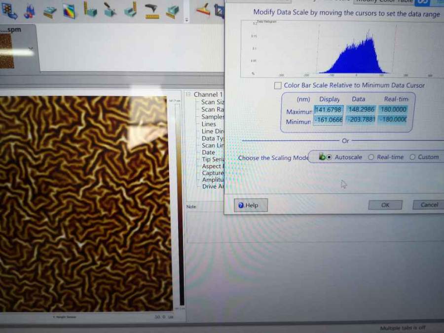
Task: Click the 'Real-time' column header
Action: 397,99
